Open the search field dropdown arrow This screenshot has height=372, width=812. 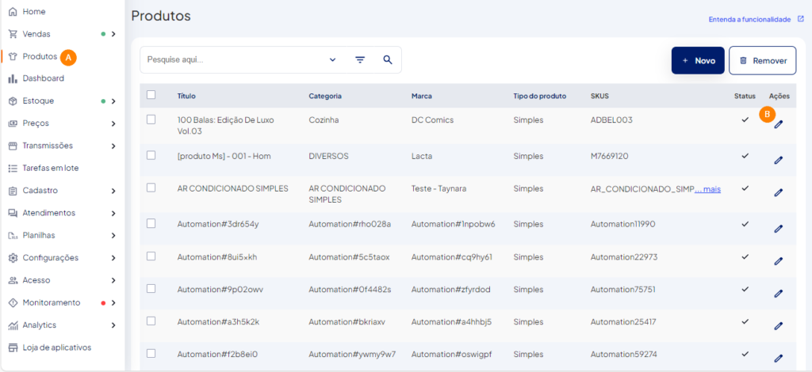pos(332,60)
